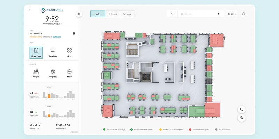This screenshot has height=139, width=279.
Task: Click the highlighted orange Free Rooms bar
Action: (49, 96)
